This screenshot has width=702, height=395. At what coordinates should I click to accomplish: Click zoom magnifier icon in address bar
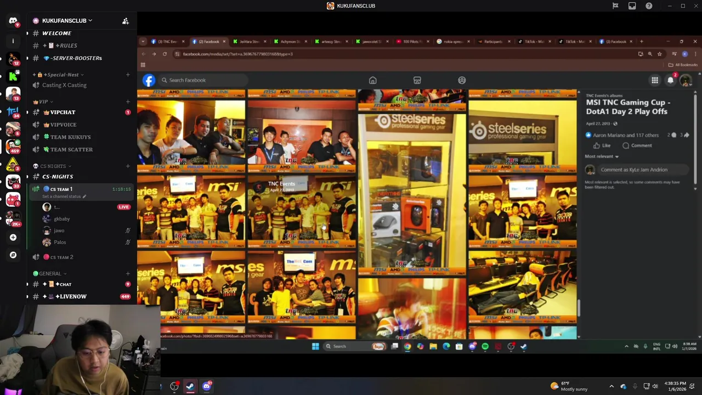click(x=650, y=54)
